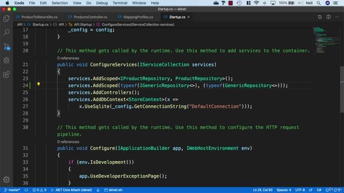
Task: Close the Startup.cs tab
Action: tap(189, 17)
